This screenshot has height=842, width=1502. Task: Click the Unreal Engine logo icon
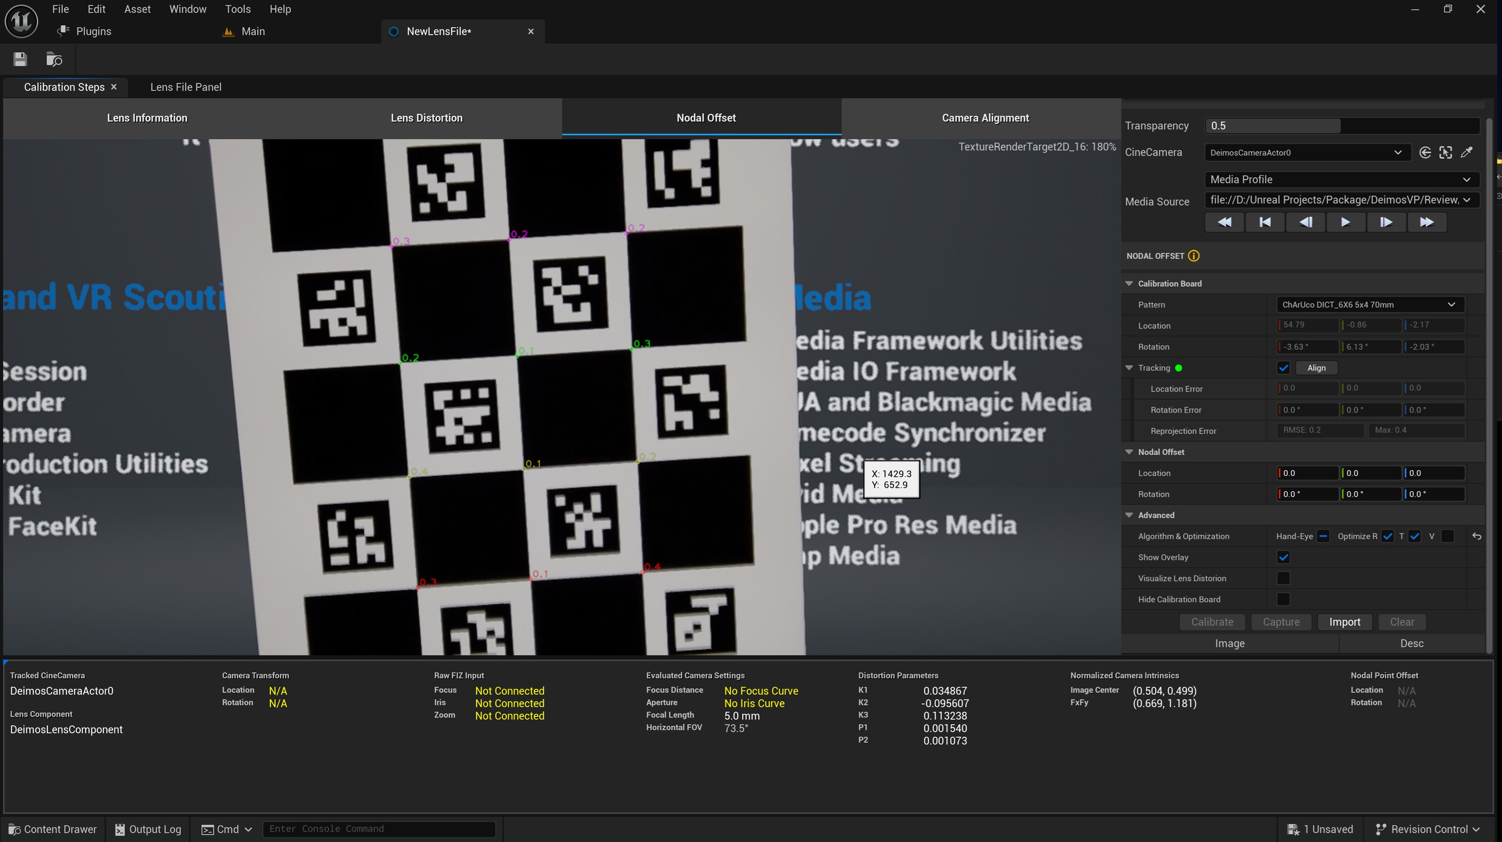pyautogui.click(x=22, y=21)
